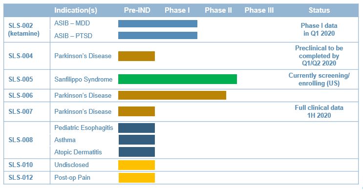Screen dimensions: 363x190
Task: Click the Atopic Dermatitis indication text
Action: pos(78,152)
